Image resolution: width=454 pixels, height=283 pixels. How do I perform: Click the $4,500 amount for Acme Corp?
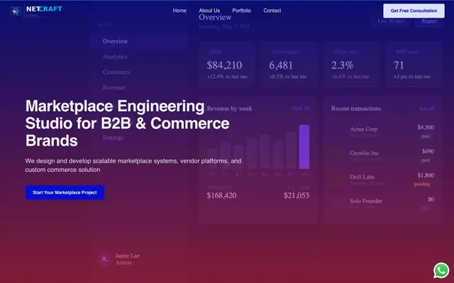[x=426, y=127]
